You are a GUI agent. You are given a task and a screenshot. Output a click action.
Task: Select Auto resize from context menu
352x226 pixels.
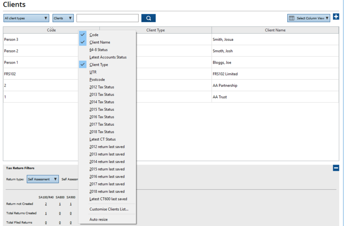98,219
